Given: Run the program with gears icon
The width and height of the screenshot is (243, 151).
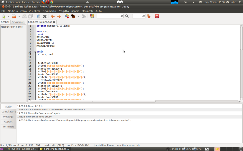Looking at the screenshot, I should pyautogui.click(x=84, y=16).
